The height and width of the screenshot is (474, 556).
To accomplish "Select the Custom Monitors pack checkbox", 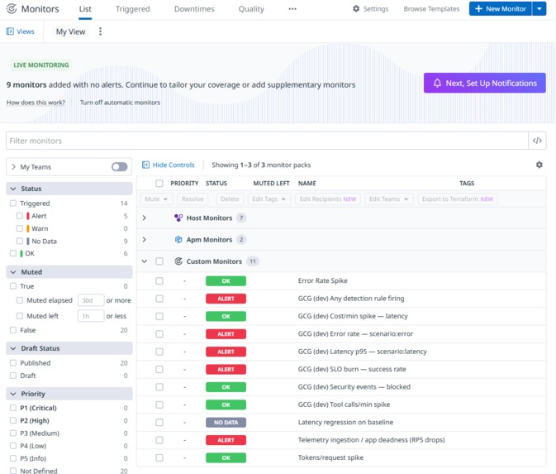I will pos(159,261).
